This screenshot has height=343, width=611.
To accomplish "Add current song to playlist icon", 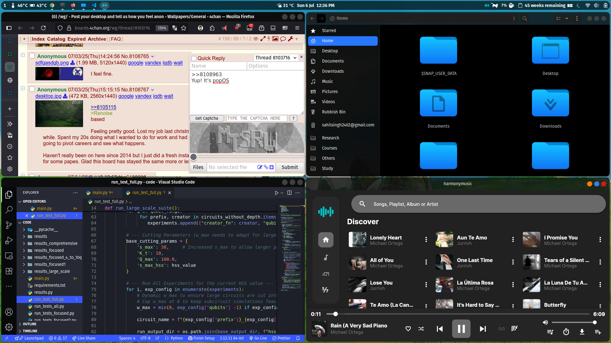I will [x=598, y=332].
